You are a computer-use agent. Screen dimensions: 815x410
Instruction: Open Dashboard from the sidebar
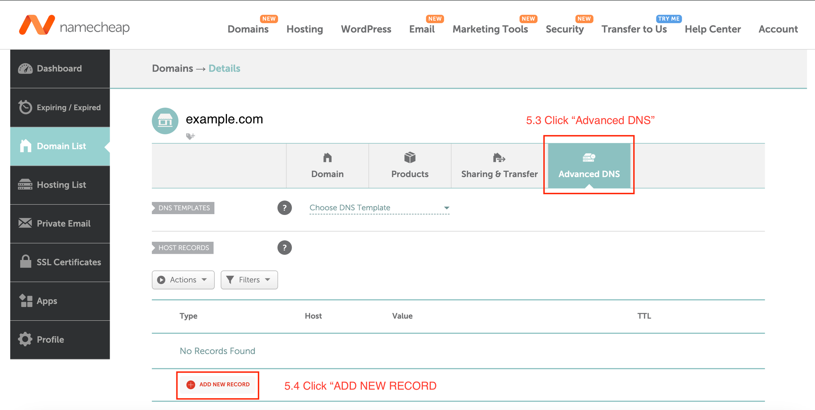(59, 68)
